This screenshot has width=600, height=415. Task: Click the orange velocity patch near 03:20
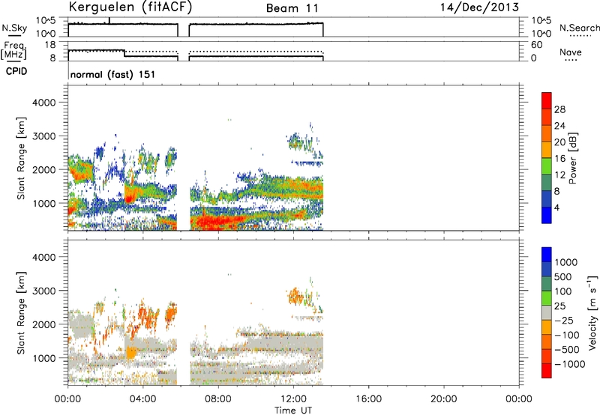(130, 352)
